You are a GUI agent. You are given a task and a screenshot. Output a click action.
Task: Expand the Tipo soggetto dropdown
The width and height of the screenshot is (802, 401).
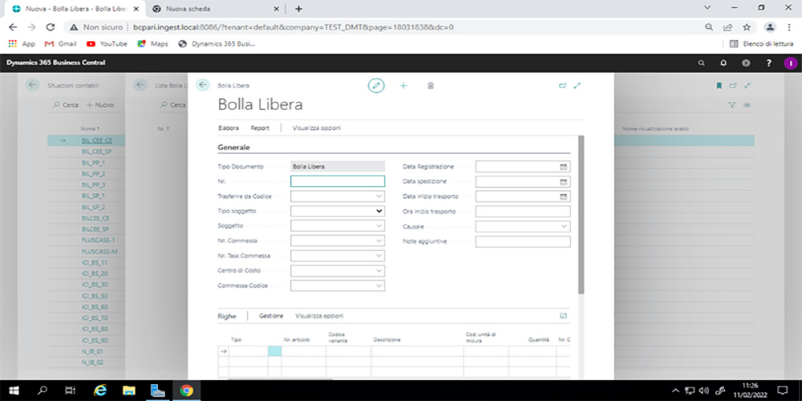[379, 211]
